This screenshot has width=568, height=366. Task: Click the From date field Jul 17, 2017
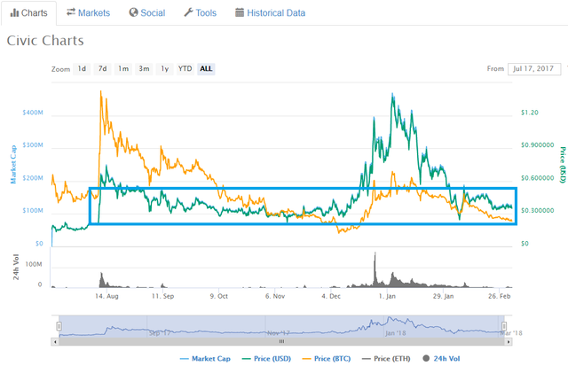point(534,69)
